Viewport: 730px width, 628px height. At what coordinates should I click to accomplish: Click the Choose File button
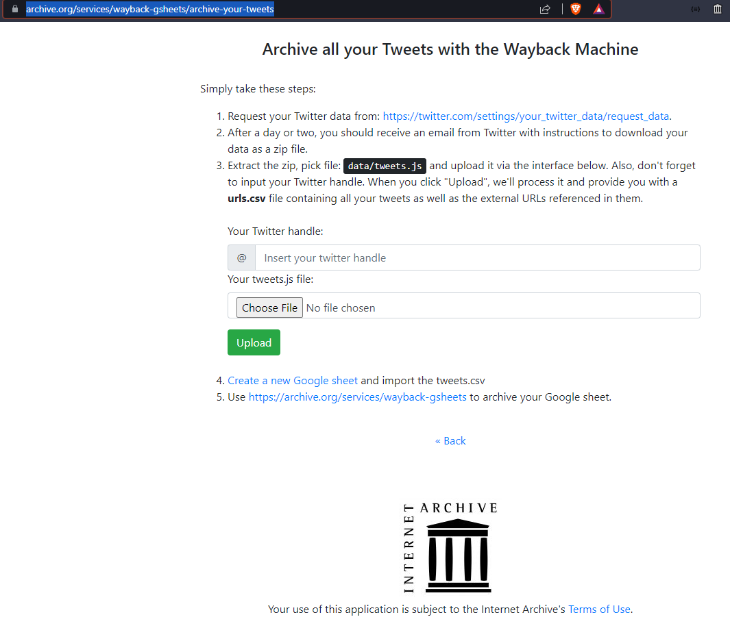click(269, 307)
